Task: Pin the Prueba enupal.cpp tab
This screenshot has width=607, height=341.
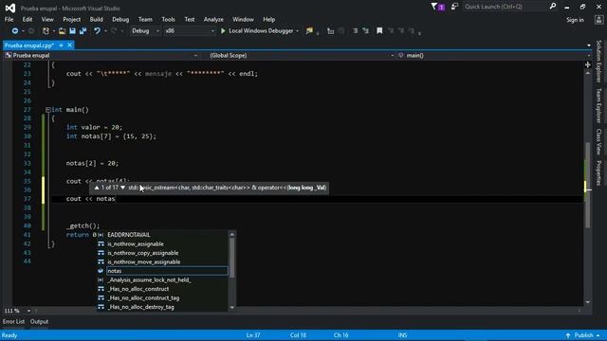Action: 61,45
